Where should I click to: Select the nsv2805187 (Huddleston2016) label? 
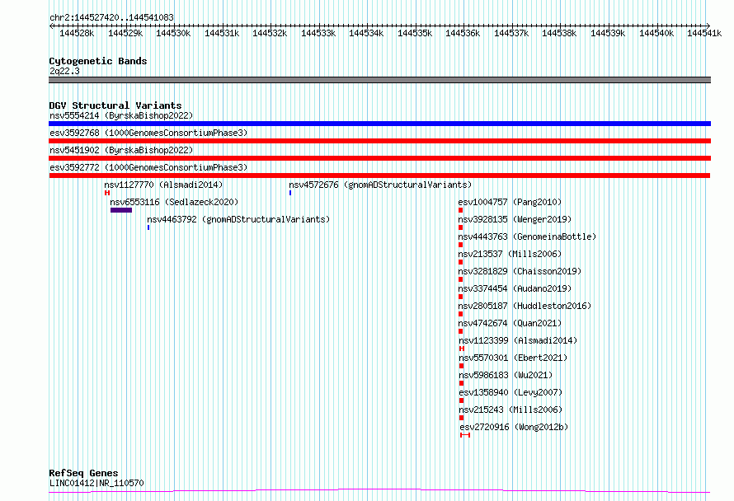525,306
